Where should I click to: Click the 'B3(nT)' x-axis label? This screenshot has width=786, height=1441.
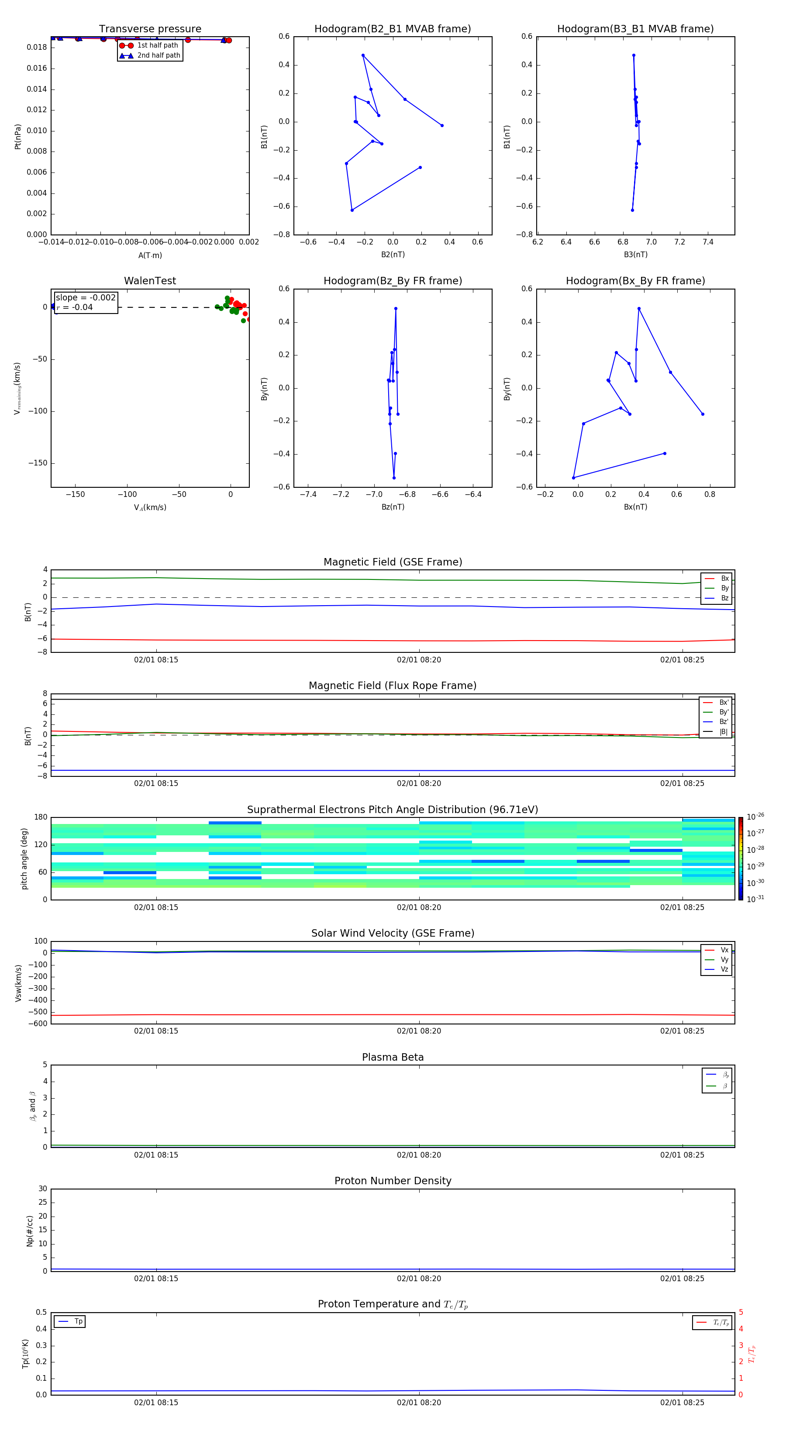click(x=635, y=255)
